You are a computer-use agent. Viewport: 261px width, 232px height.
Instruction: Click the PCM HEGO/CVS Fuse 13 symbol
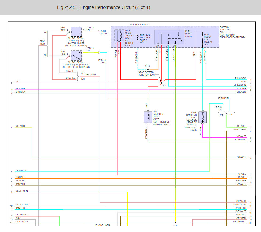pyautogui.click(x=202, y=37)
